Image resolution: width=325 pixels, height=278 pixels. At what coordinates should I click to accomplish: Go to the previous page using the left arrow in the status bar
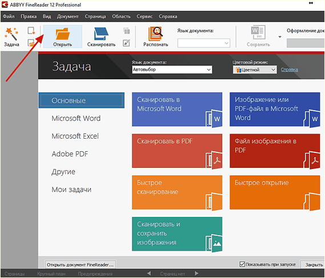(x=149, y=273)
